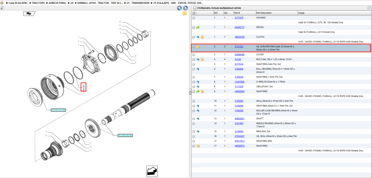Click the plus button on the 5168348 SNAP RING row
The image size is (372, 178).
[x=194, y=77]
